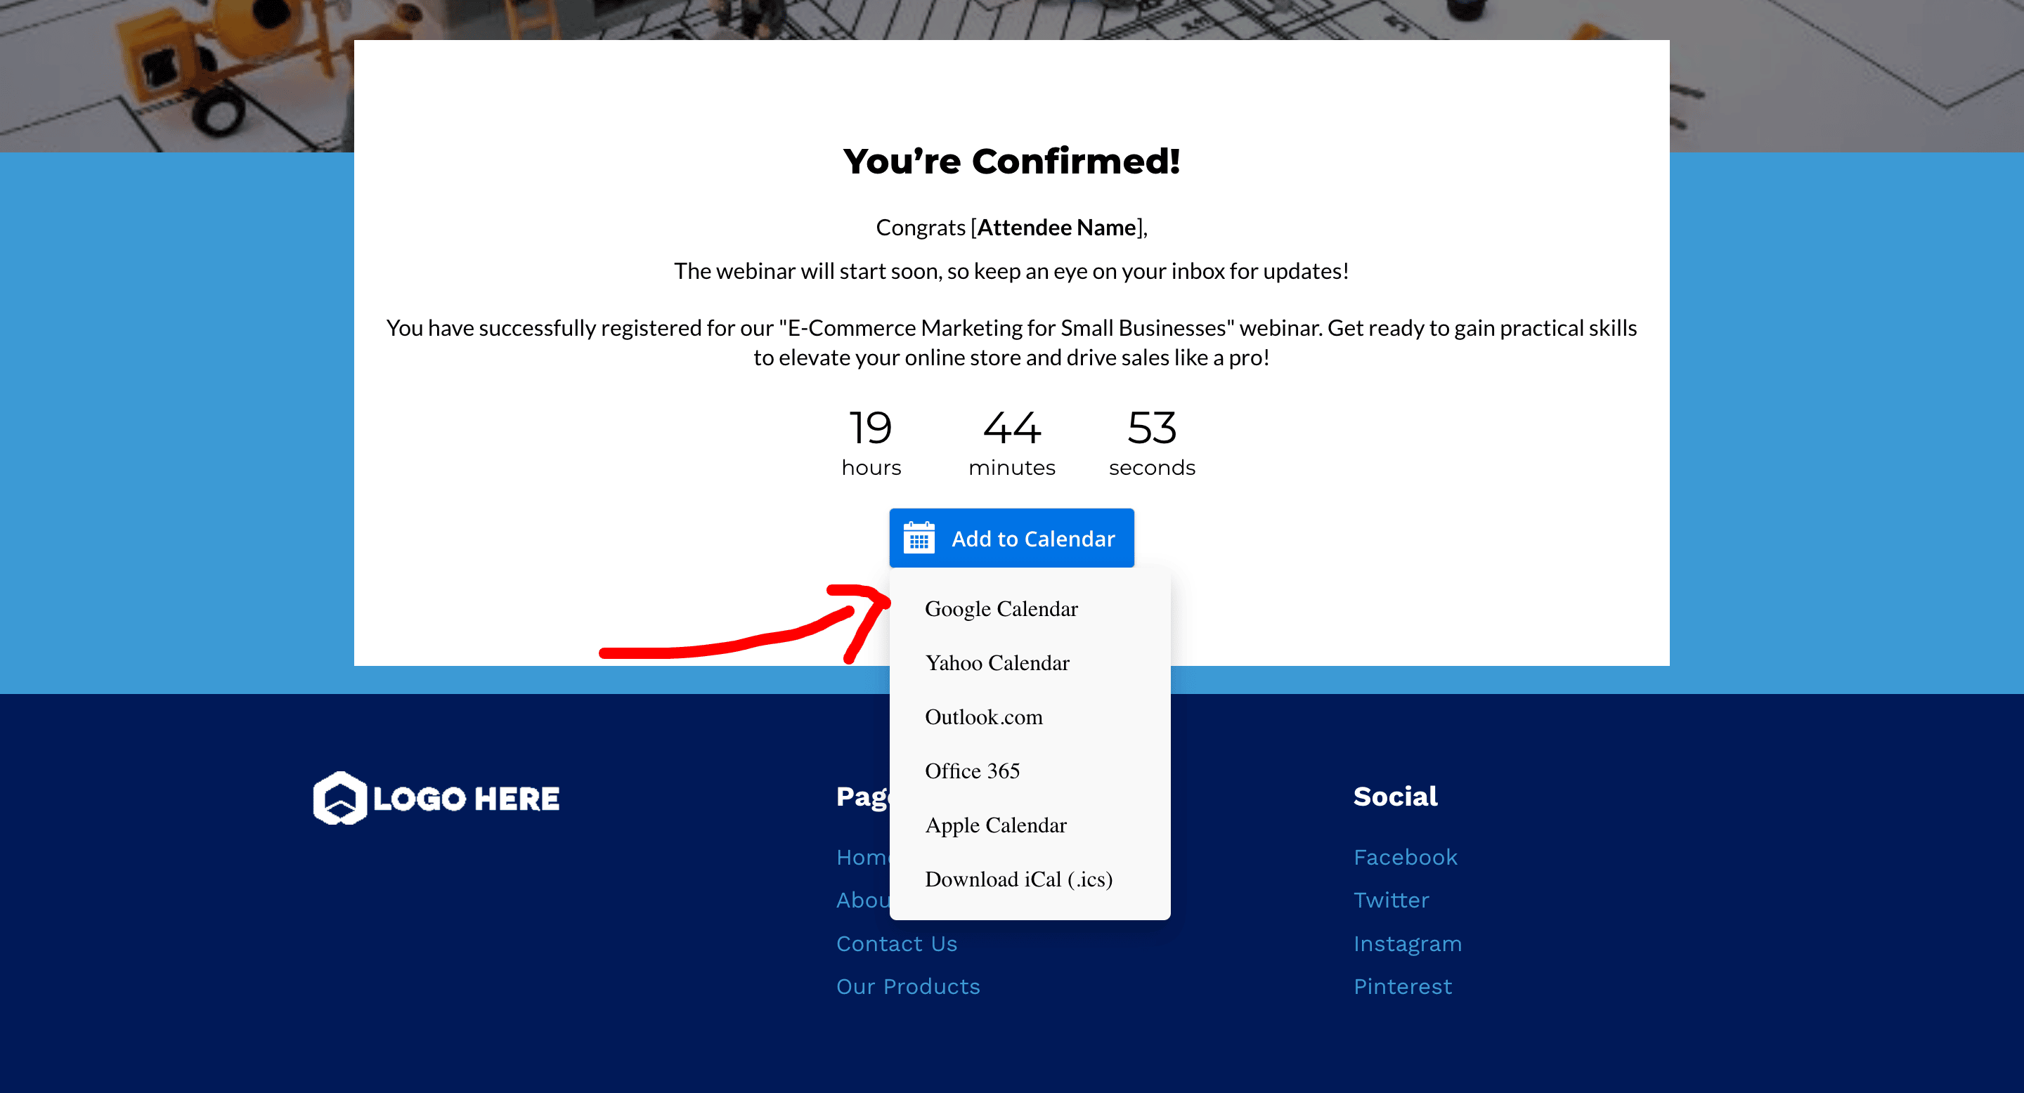Open the Add to Calendar dropdown button
This screenshot has width=2024, height=1093.
[1011, 538]
